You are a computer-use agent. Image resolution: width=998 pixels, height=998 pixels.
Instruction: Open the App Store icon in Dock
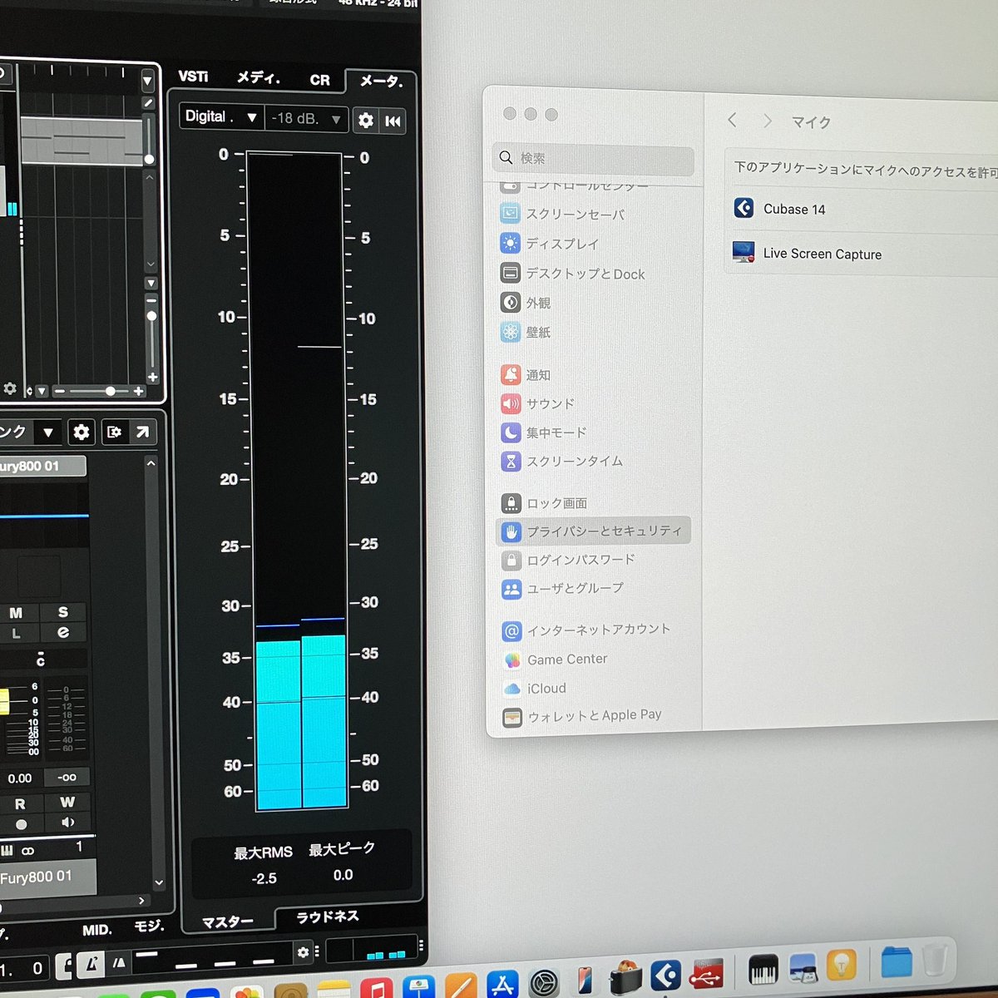pos(502,985)
